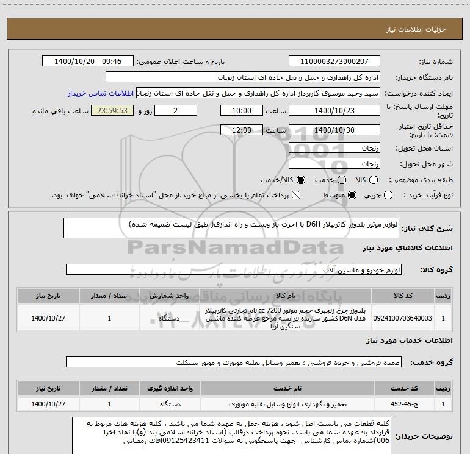
Task: Click the goods name cell بلدوزر چرخ زنجیری
Action: [x=285, y=319]
